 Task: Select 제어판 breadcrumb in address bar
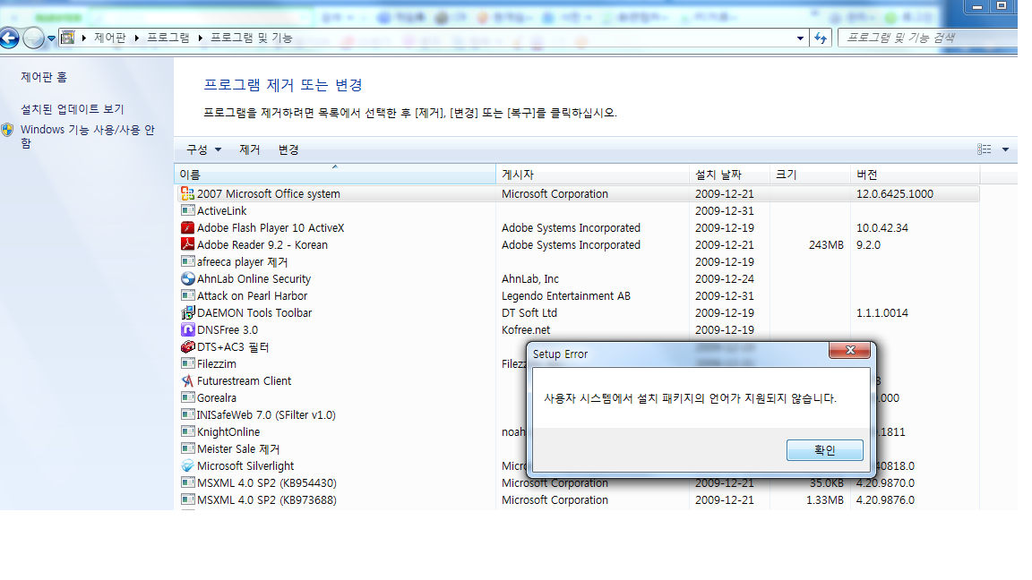pos(109,38)
